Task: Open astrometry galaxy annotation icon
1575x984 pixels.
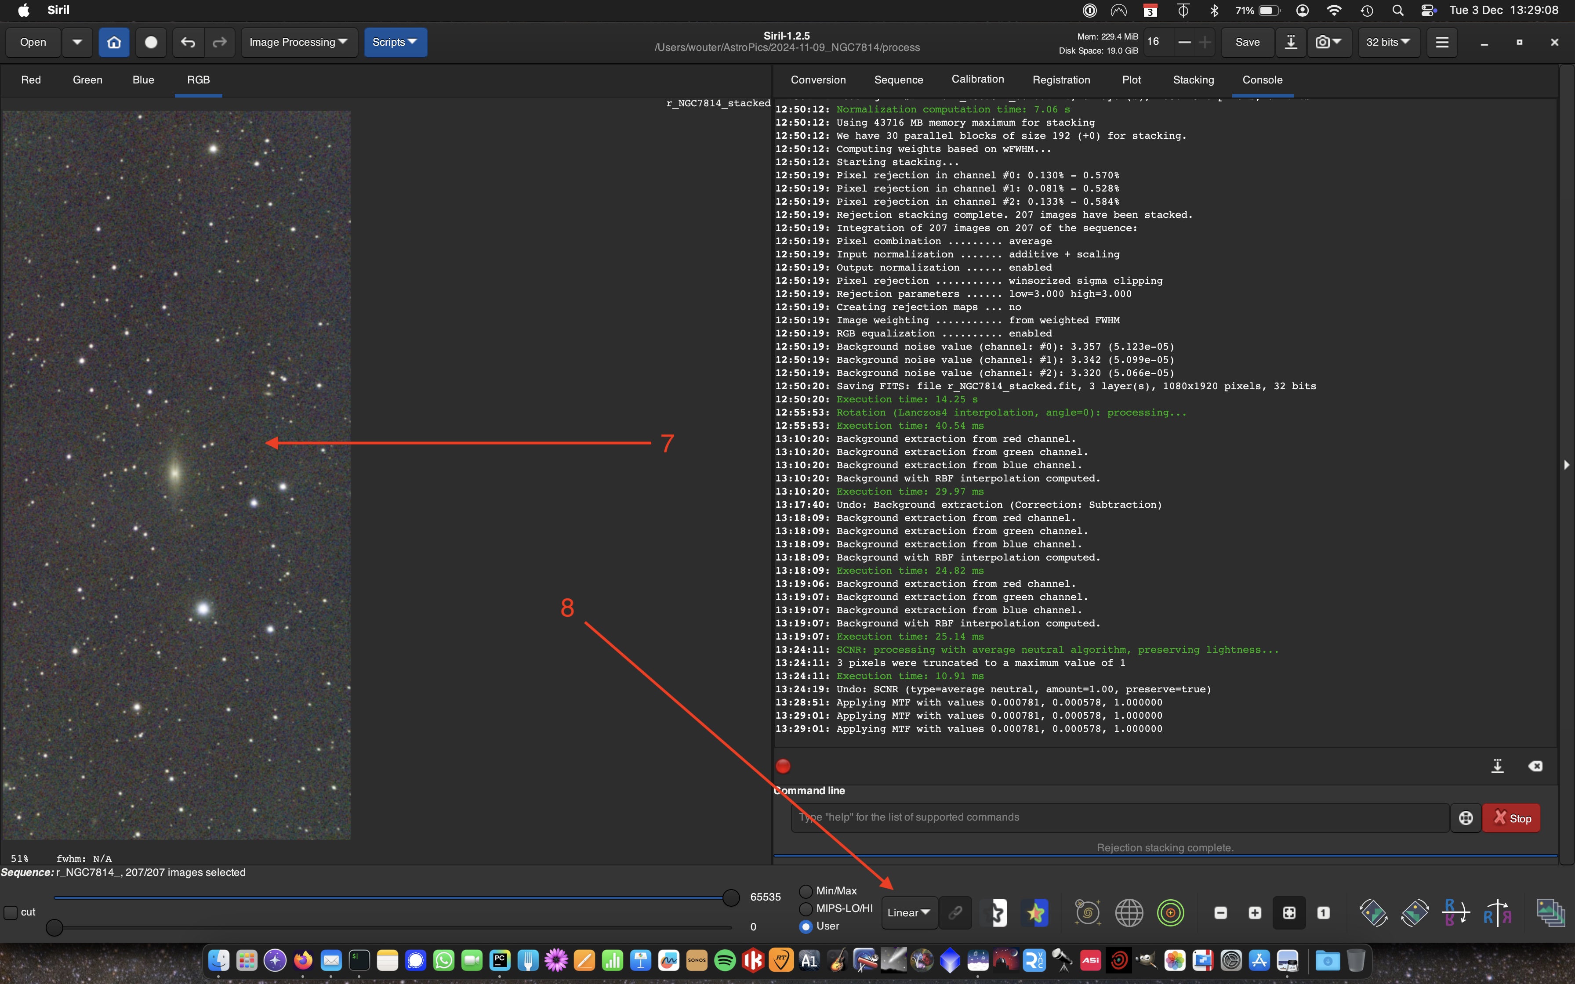Action: (x=1088, y=912)
